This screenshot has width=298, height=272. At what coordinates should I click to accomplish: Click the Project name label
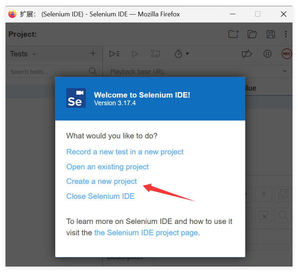23,34
